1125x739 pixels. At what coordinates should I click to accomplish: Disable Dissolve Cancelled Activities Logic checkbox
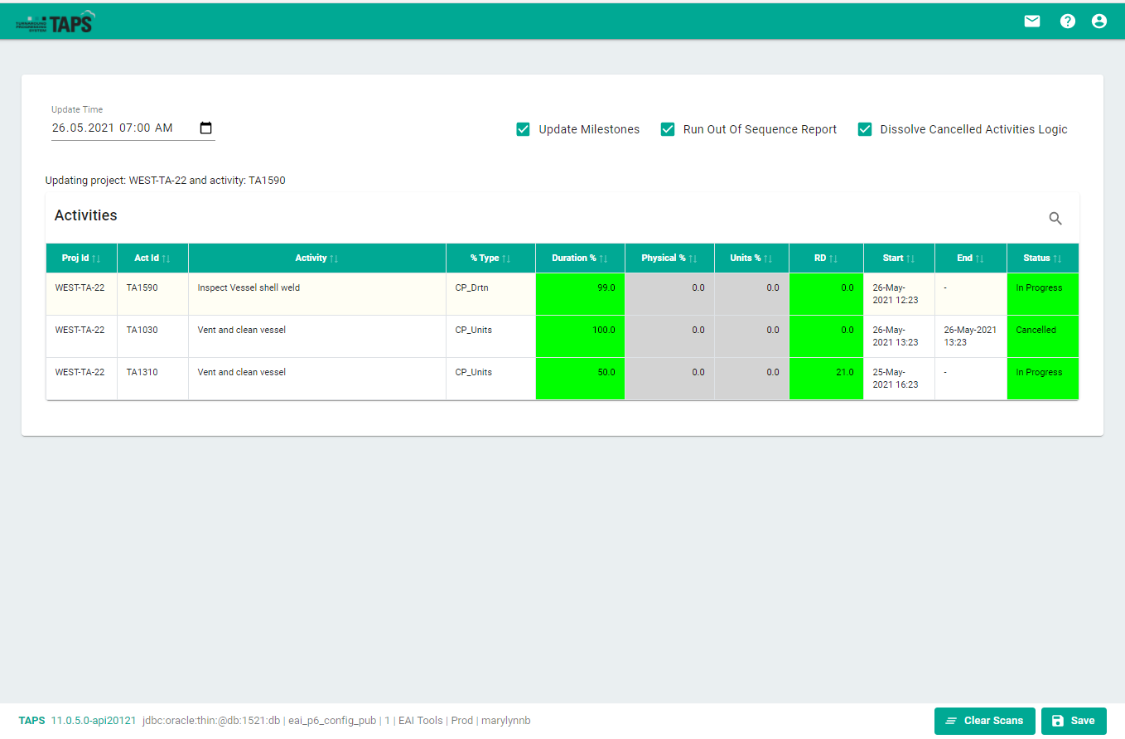(865, 129)
